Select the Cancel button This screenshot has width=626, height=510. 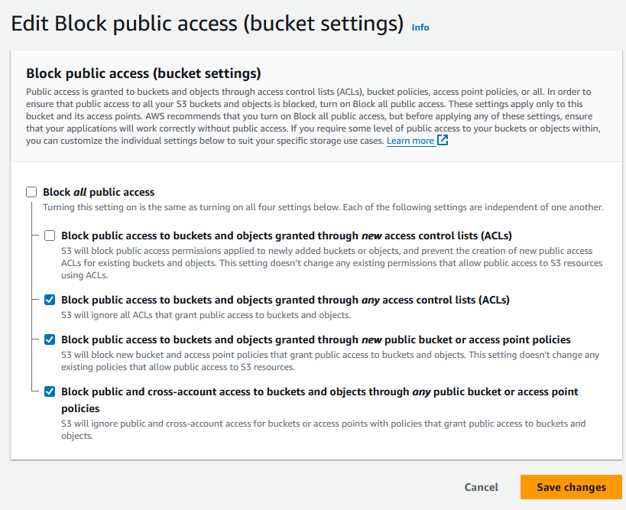point(481,487)
